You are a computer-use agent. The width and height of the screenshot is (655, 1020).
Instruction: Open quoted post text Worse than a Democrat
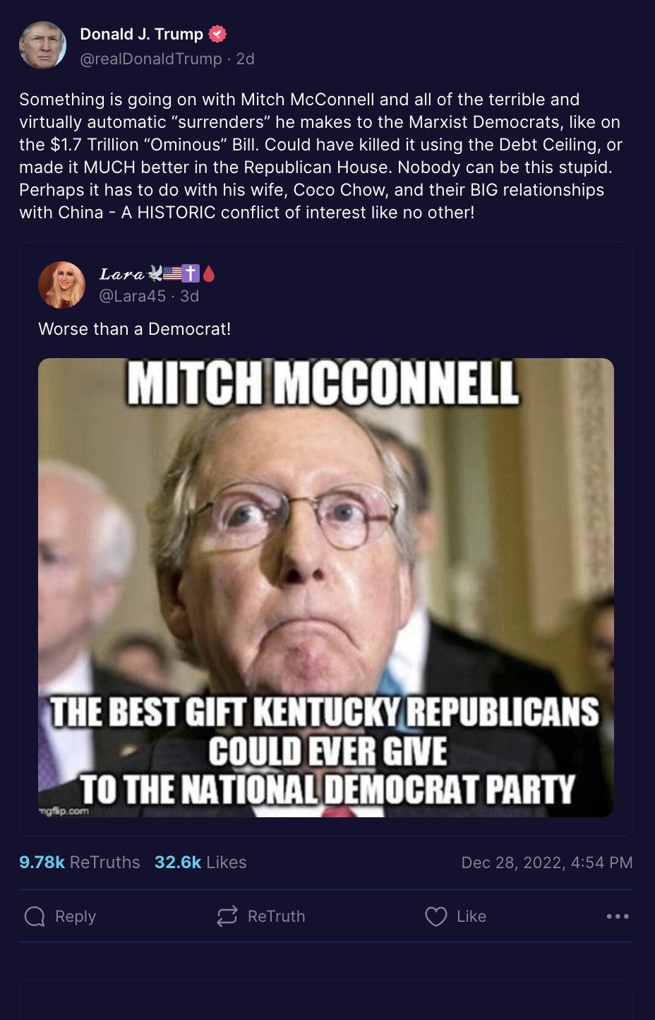point(135,328)
